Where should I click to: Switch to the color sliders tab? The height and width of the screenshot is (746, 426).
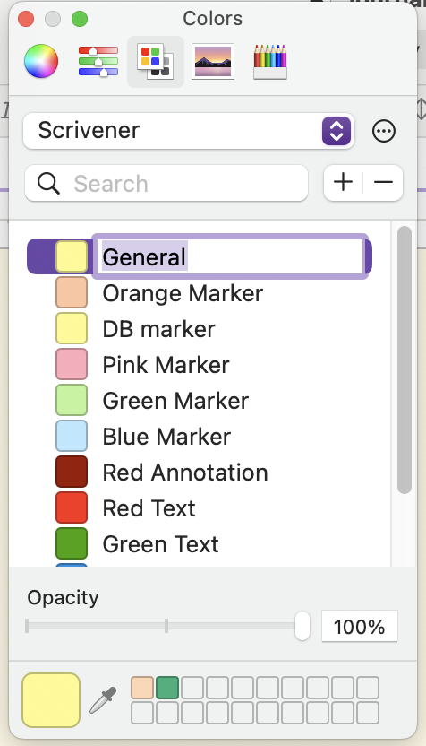click(98, 61)
